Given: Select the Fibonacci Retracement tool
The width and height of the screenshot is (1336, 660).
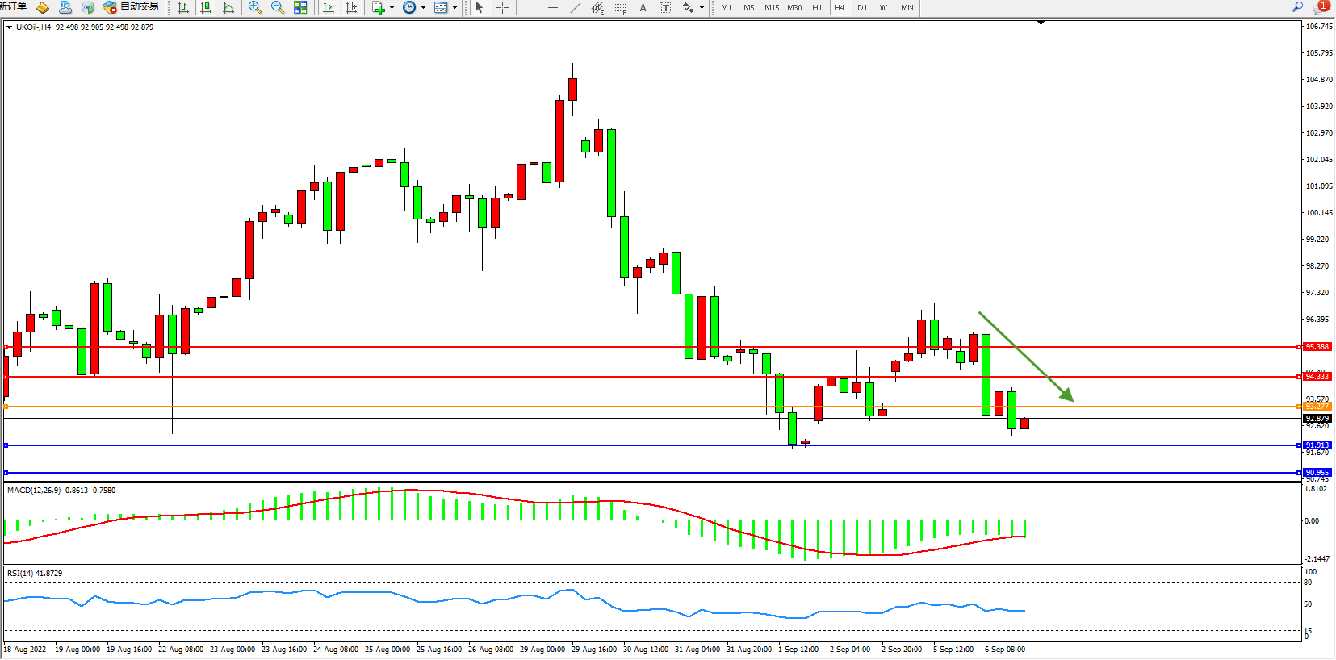Looking at the screenshot, I should click(x=620, y=7).
